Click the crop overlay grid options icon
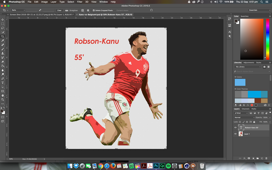Viewport: 272px width, 170px height. coord(83,10)
